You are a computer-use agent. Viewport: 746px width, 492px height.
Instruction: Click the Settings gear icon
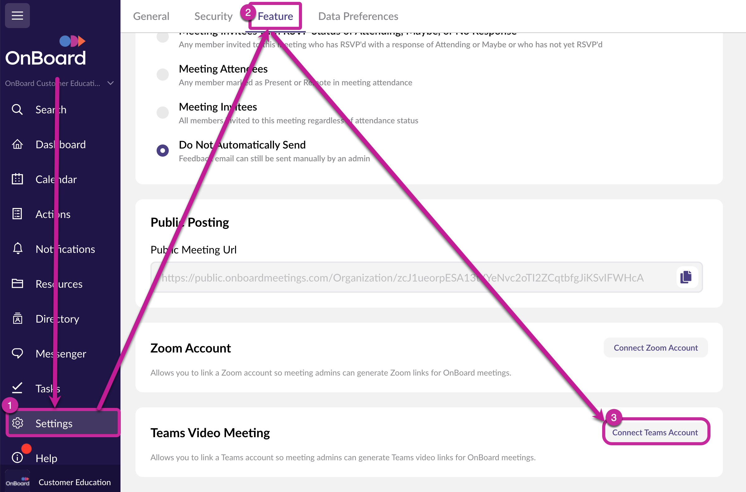[17, 423]
